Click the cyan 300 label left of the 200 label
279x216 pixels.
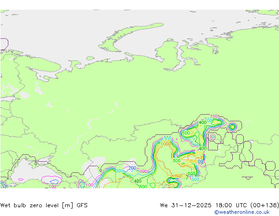(119, 171)
